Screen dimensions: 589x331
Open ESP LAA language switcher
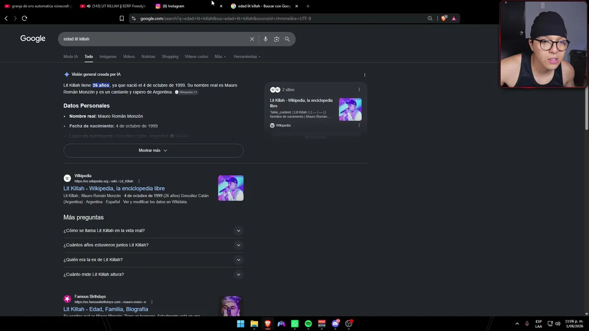[x=538, y=324]
